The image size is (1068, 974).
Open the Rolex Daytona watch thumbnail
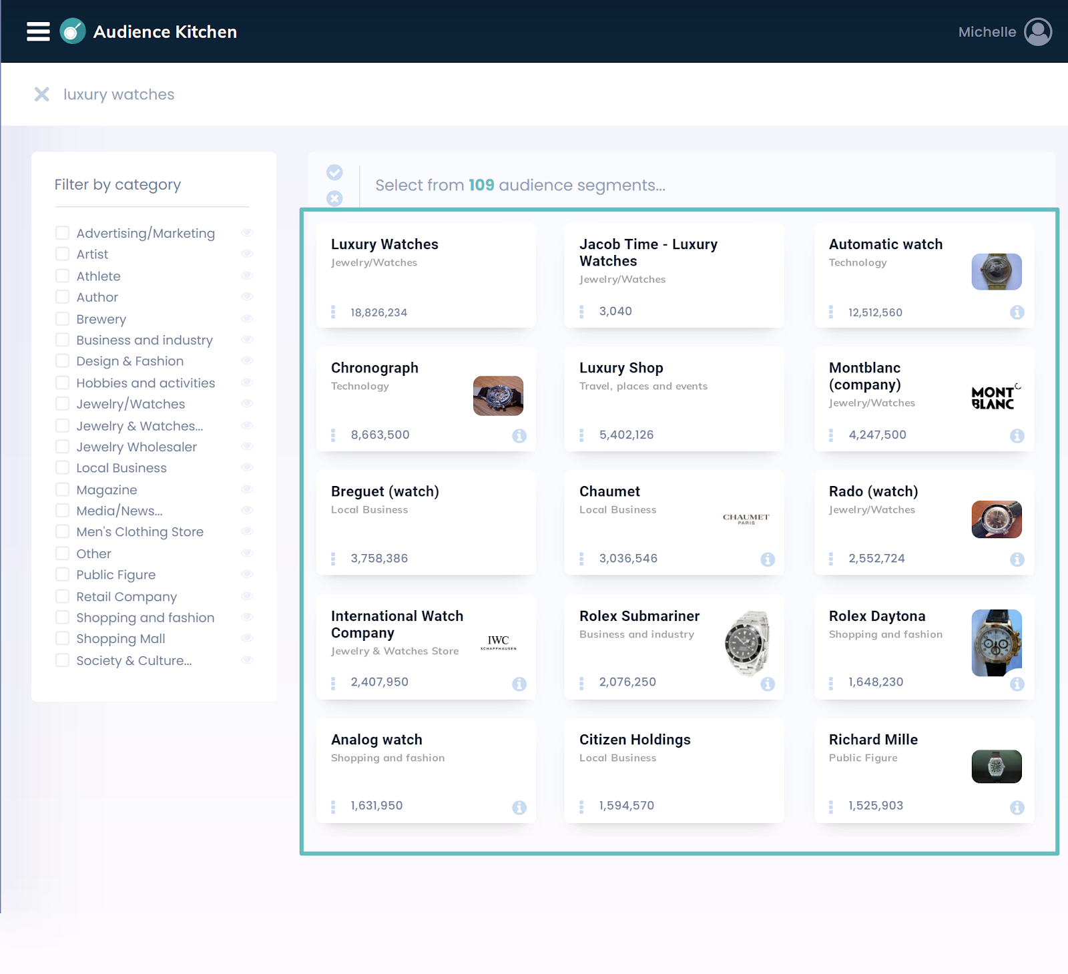click(x=997, y=643)
